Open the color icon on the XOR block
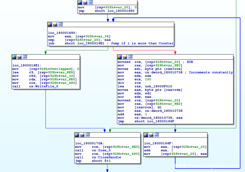The width and height of the screenshot is (245, 172). click(120, 57)
